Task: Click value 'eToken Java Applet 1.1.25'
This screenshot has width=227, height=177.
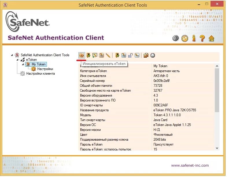Action: pos(172,125)
